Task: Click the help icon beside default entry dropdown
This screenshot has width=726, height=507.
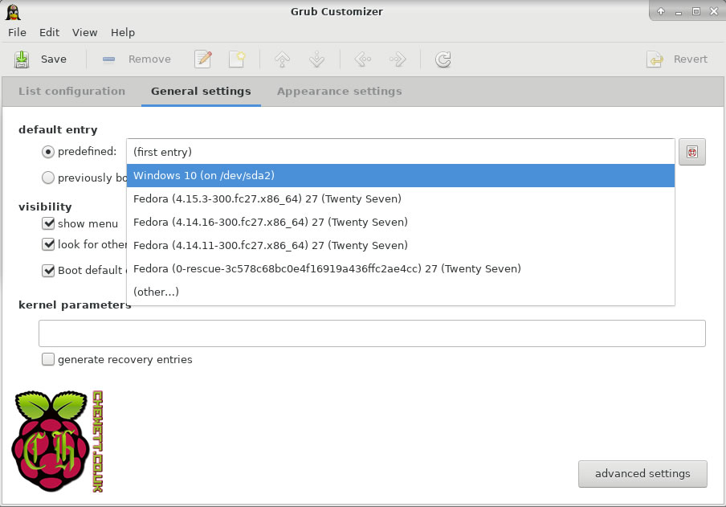Action: click(x=691, y=151)
